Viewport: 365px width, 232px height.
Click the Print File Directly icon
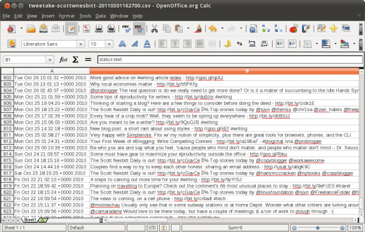99,29
